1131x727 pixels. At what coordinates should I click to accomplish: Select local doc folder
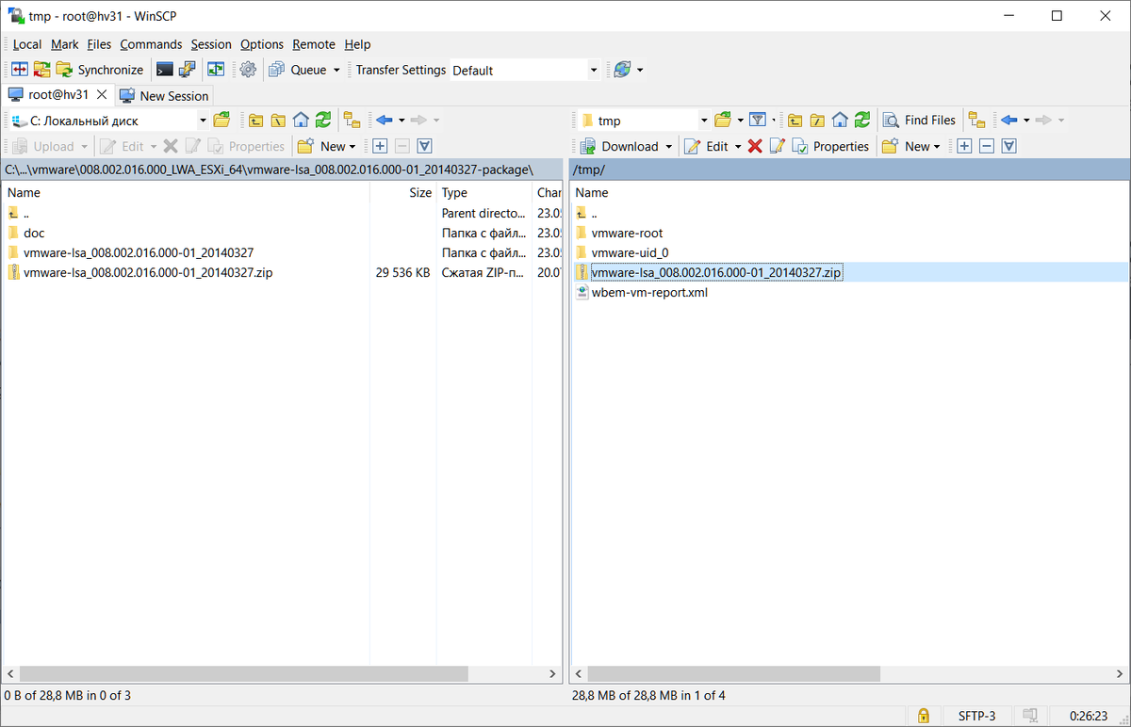34,233
